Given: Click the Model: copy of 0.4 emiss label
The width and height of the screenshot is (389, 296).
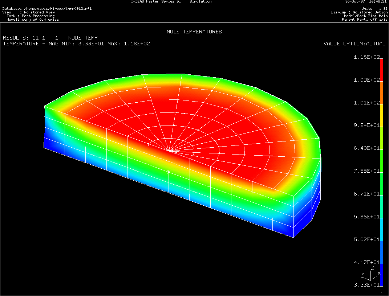Looking at the screenshot, I should coord(33,20).
